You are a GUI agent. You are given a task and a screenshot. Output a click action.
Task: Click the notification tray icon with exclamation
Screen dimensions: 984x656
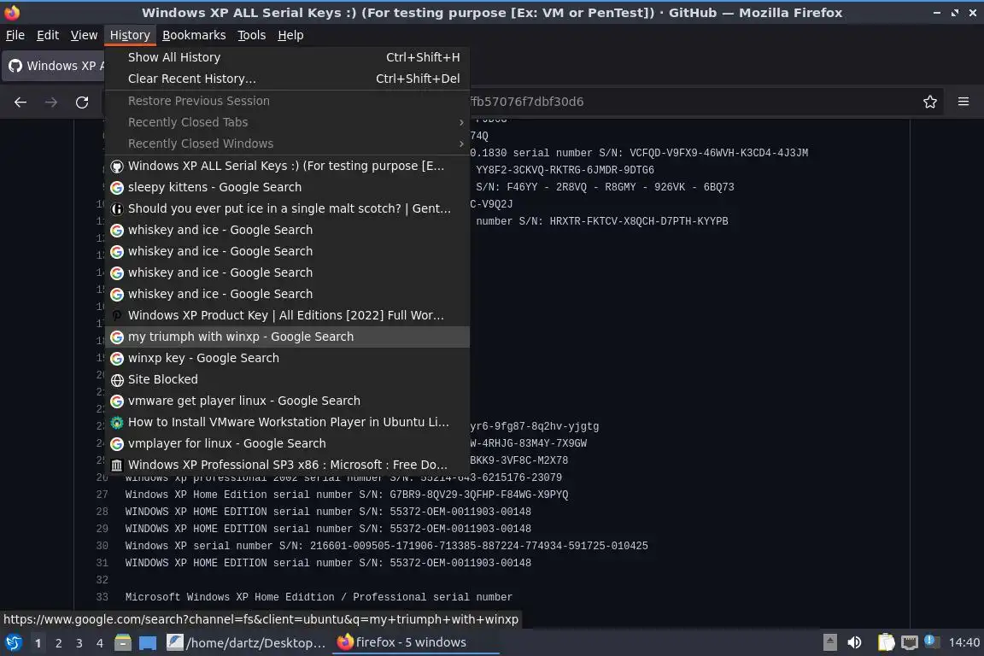pos(931,641)
